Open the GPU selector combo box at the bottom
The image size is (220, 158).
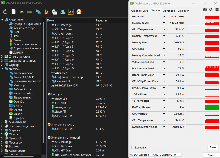[155, 155]
